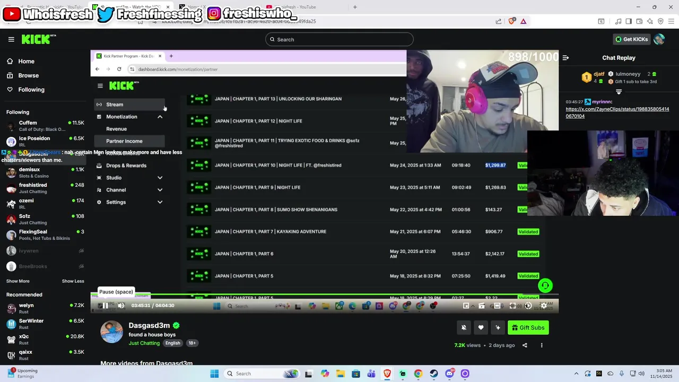
Task: Click the Just Chatting category link
Action: [144, 343]
